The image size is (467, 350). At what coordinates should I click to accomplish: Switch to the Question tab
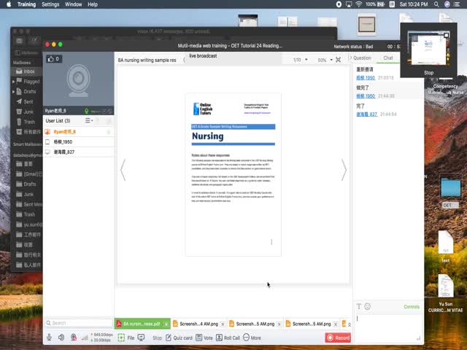pyautogui.click(x=362, y=58)
